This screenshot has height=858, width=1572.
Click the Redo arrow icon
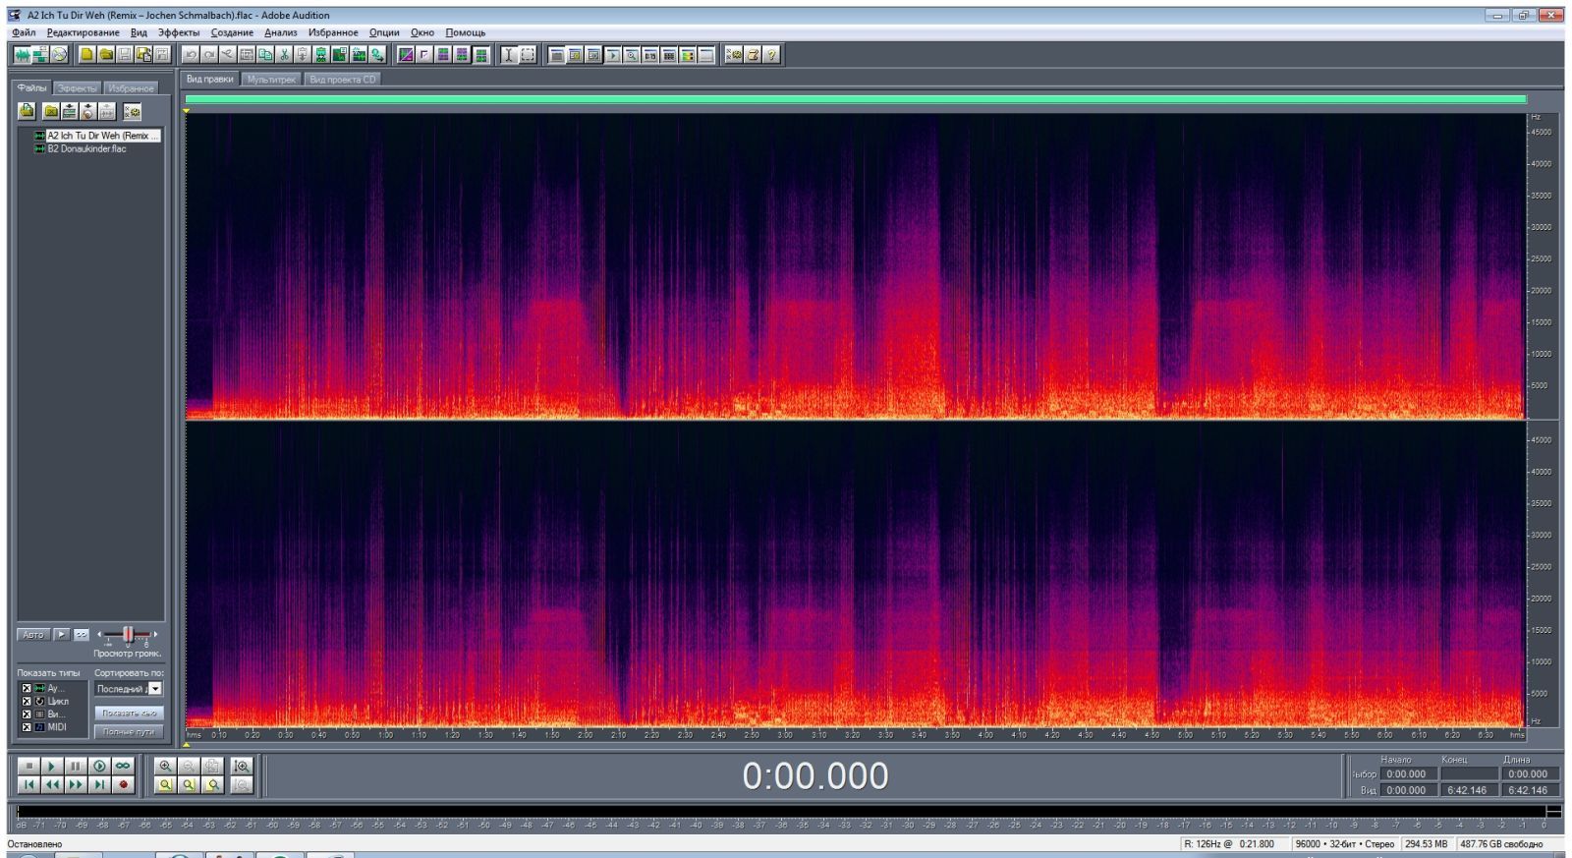[x=209, y=54]
